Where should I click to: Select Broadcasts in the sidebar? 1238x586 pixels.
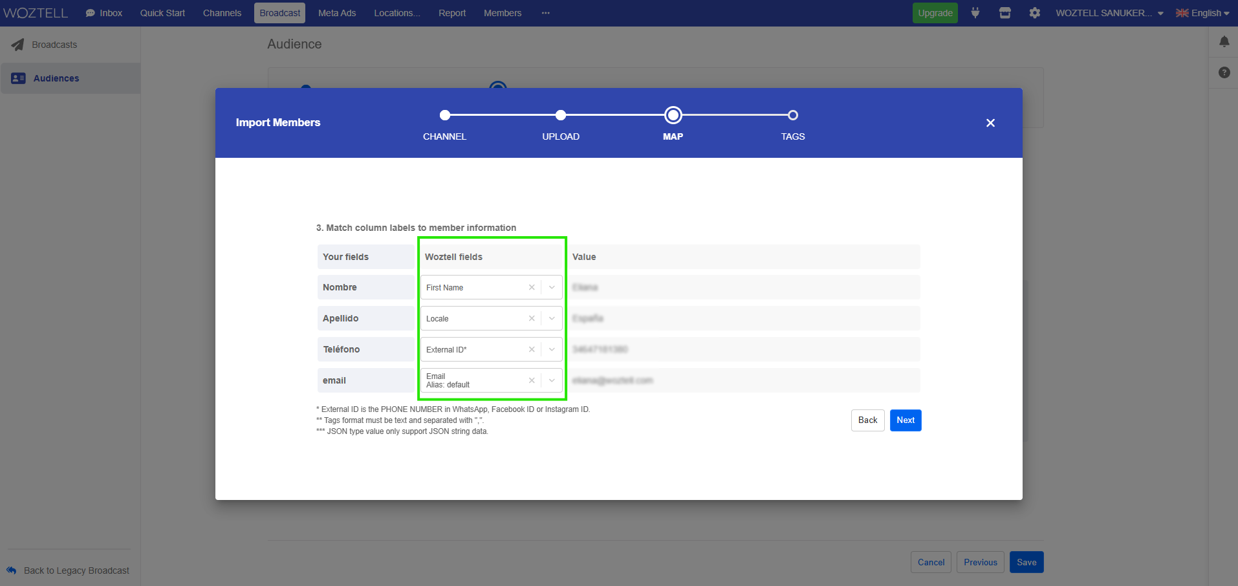(x=54, y=45)
